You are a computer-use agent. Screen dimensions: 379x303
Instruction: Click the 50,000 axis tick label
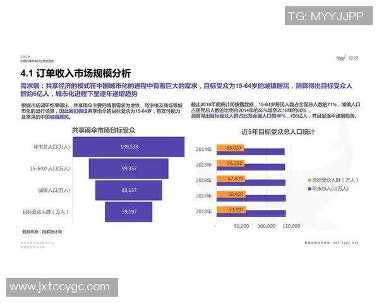tap(241, 226)
